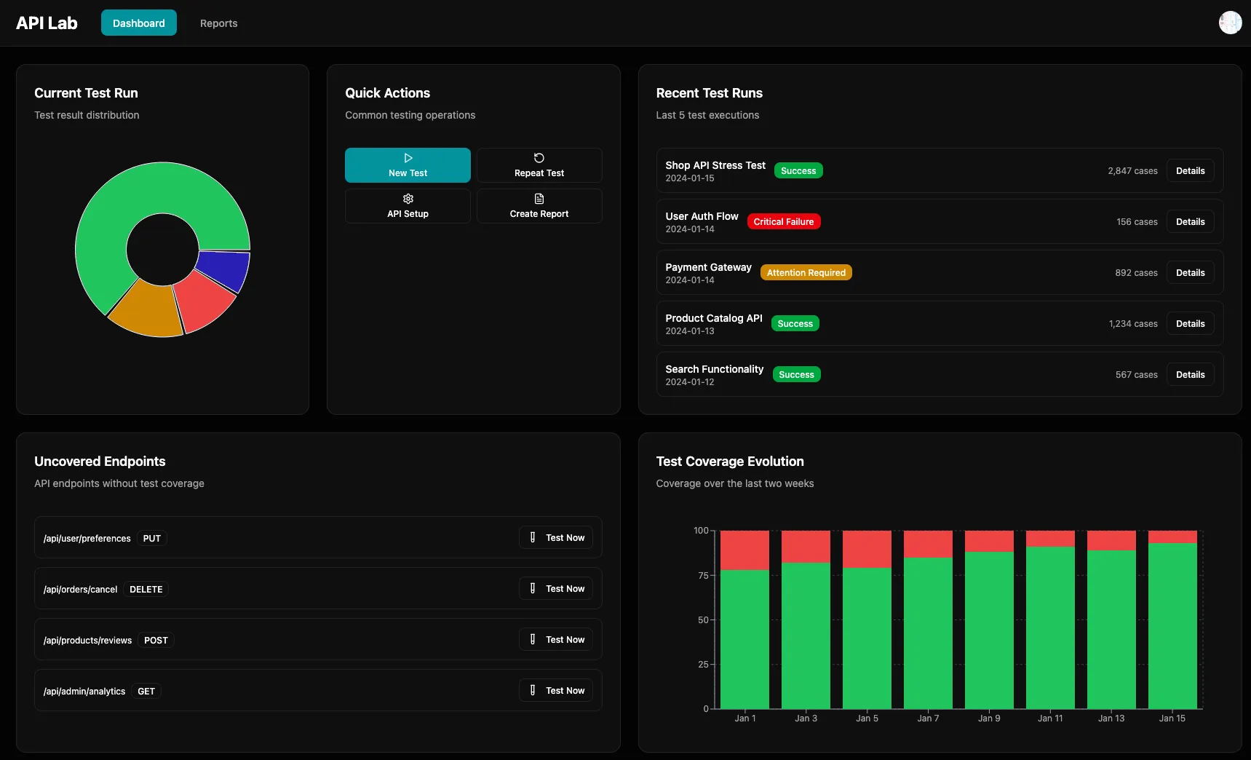Viewport: 1251px width, 760px height.
Task: Open API Setup via the gear icon
Action: point(407,198)
